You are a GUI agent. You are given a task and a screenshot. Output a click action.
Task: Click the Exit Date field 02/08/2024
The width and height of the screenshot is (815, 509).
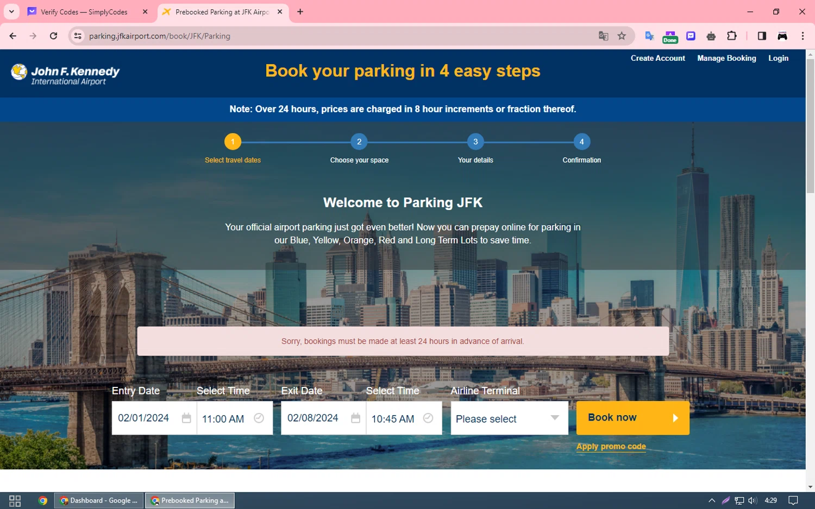[323, 418]
